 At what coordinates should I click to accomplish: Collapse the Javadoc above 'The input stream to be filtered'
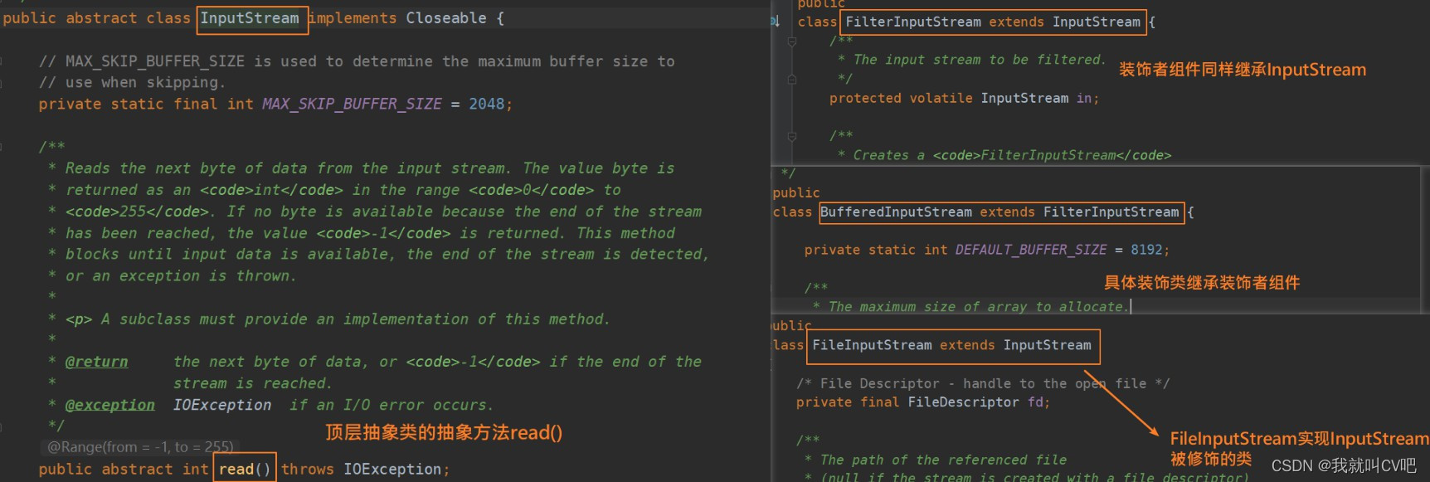[x=792, y=41]
